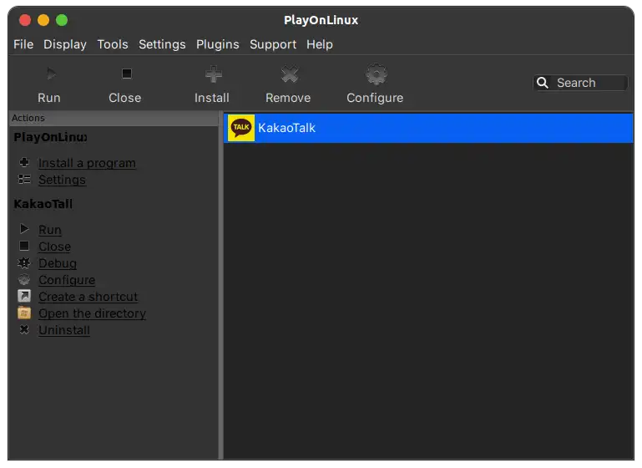Click play triangle icon beside sidebar Run
Viewport: 642px width, 468px height.
point(24,229)
